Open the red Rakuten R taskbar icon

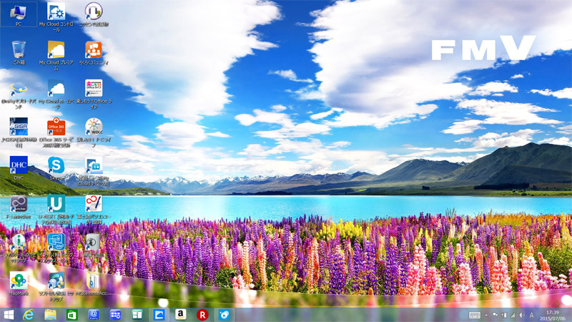pyautogui.click(x=202, y=315)
